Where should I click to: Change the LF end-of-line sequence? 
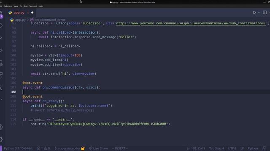coord(242,148)
